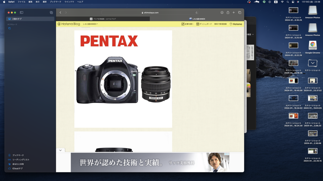Select 2個のタブ in sidebar

coord(30,19)
